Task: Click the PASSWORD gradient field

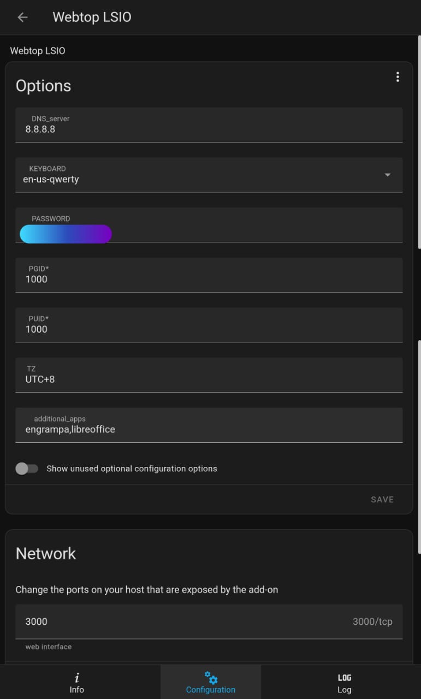Action: (x=66, y=234)
